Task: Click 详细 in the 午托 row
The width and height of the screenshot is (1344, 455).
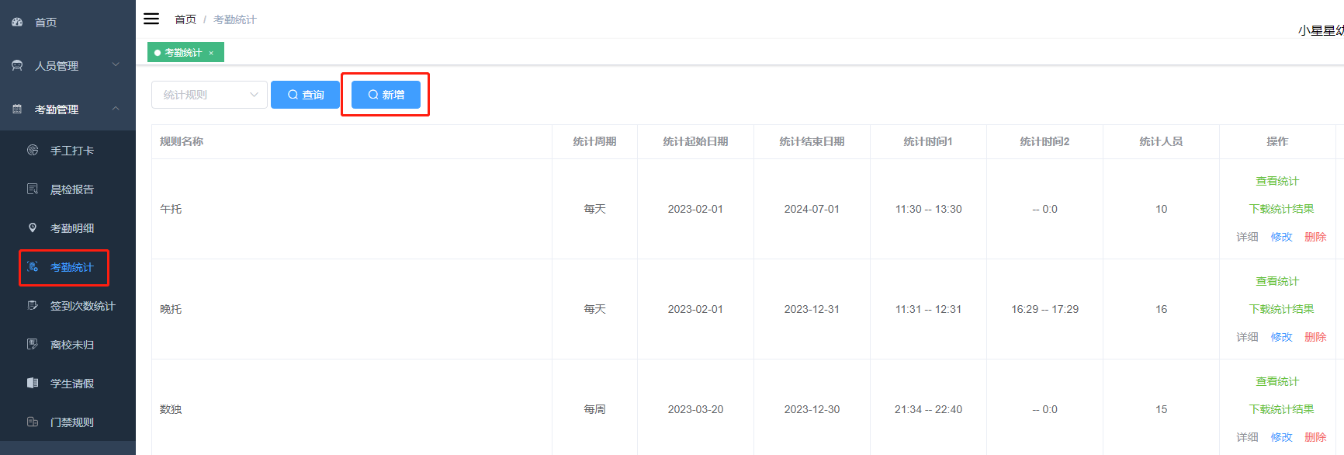Action: coord(1248,237)
